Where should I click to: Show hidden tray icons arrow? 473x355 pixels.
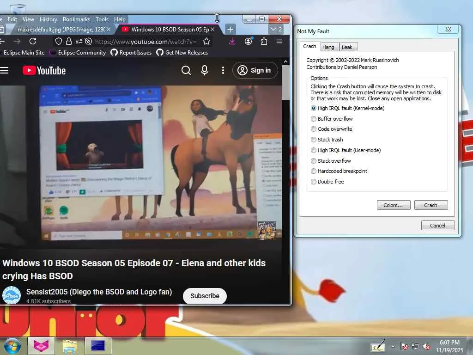click(393, 347)
